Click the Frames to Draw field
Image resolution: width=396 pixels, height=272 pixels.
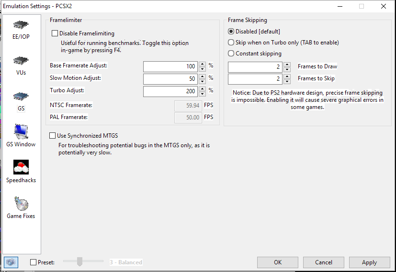tap(255, 67)
